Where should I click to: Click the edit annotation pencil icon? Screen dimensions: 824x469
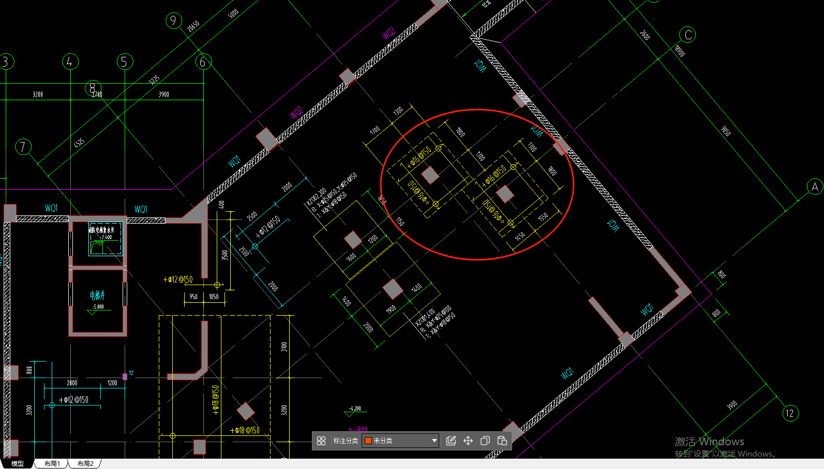(451, 441)
